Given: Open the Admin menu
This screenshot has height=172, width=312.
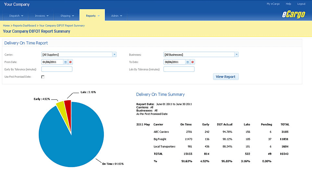Looking at the screenshot, I should [116, 16].
